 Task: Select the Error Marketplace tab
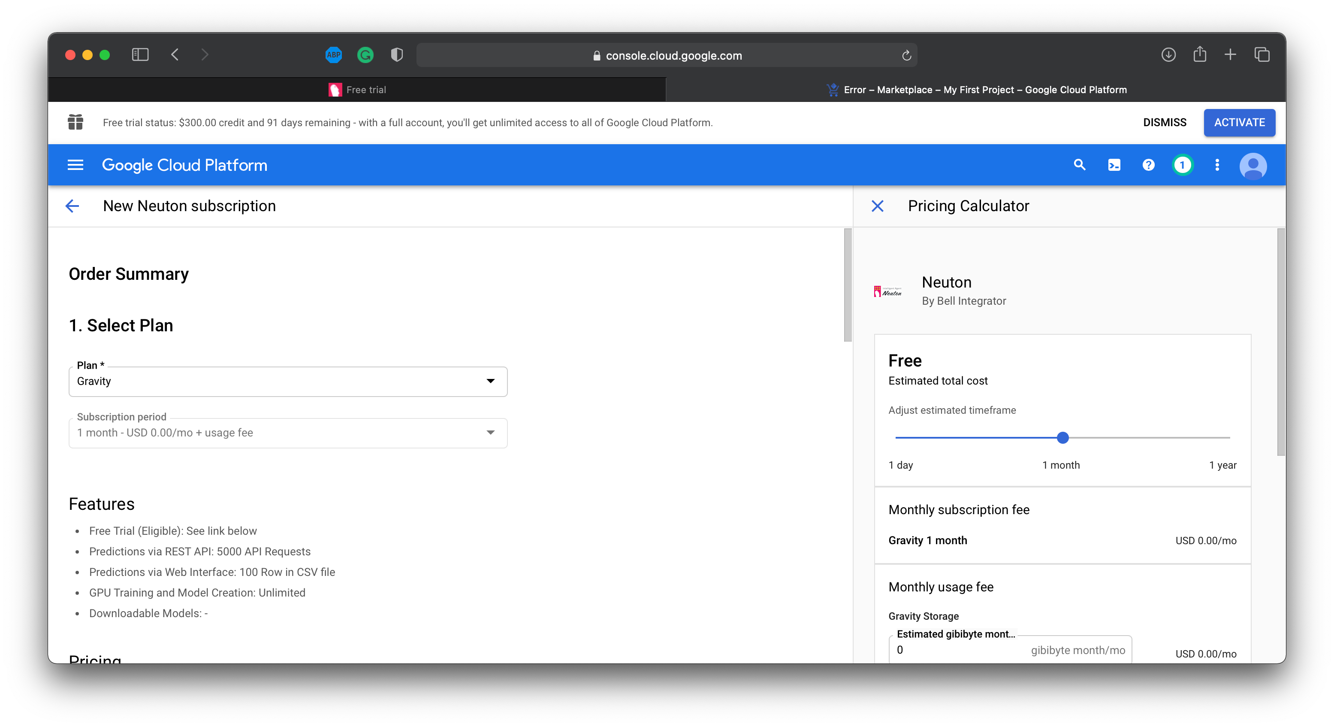point(976,90)
